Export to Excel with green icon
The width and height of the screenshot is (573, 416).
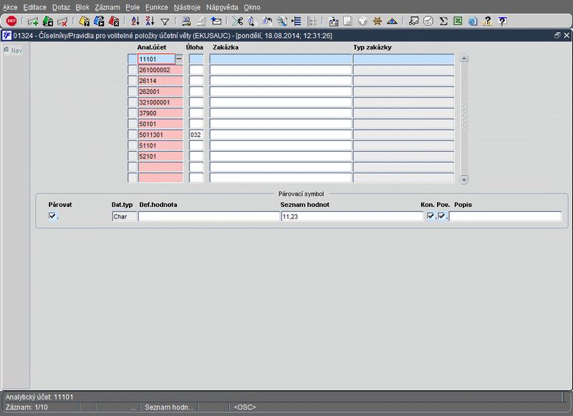[x=458, y=21]
